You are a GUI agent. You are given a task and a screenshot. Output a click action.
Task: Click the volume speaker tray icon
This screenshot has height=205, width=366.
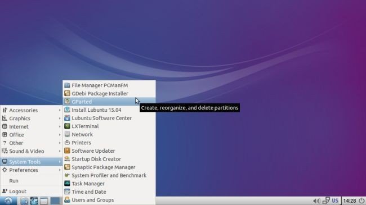pos(316,201)
